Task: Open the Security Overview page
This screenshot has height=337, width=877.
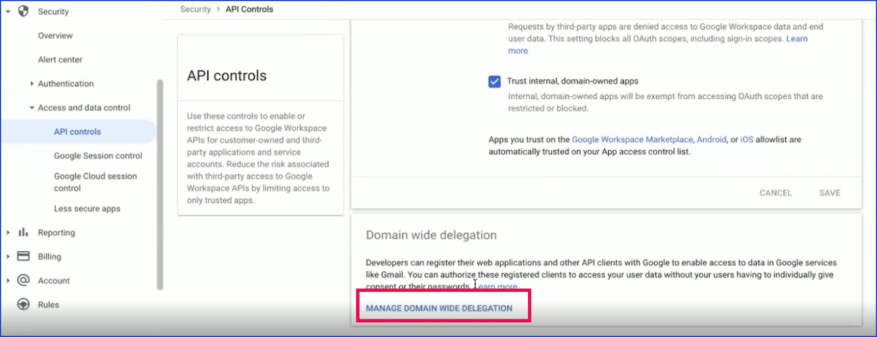Action: coord(55,36)
